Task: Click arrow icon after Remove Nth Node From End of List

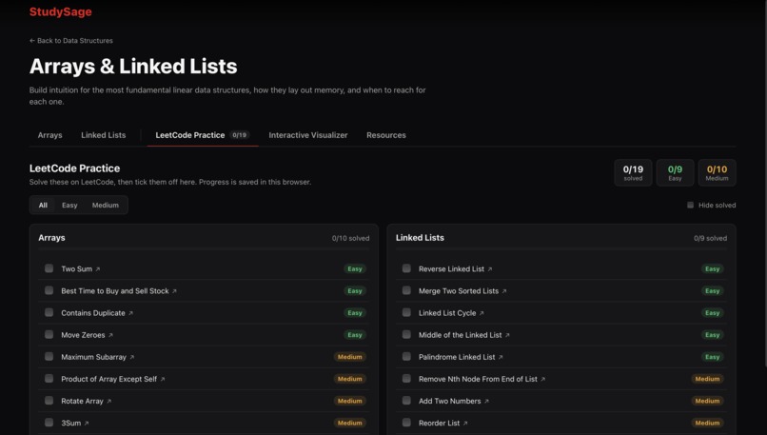Action: coord(543,379)
